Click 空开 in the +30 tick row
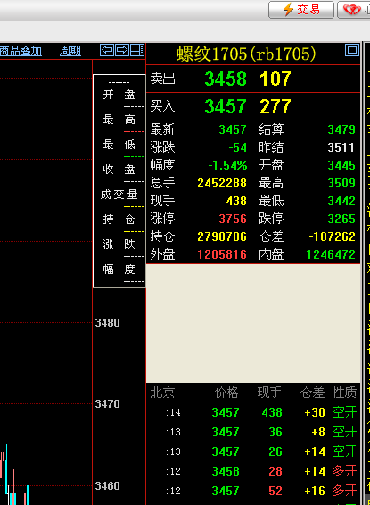Viewport: 370px width, 505px height. pyautogui.click(x=344, y=412)
